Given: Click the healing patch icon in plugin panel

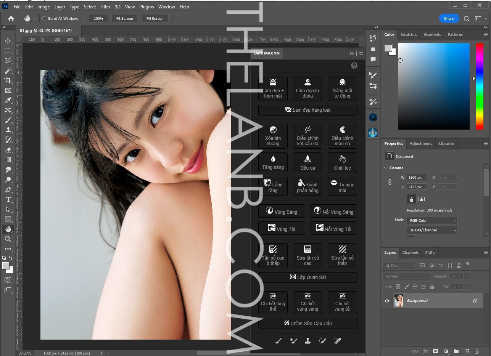Looking at the screenshot, I should [x=337, y=340].
